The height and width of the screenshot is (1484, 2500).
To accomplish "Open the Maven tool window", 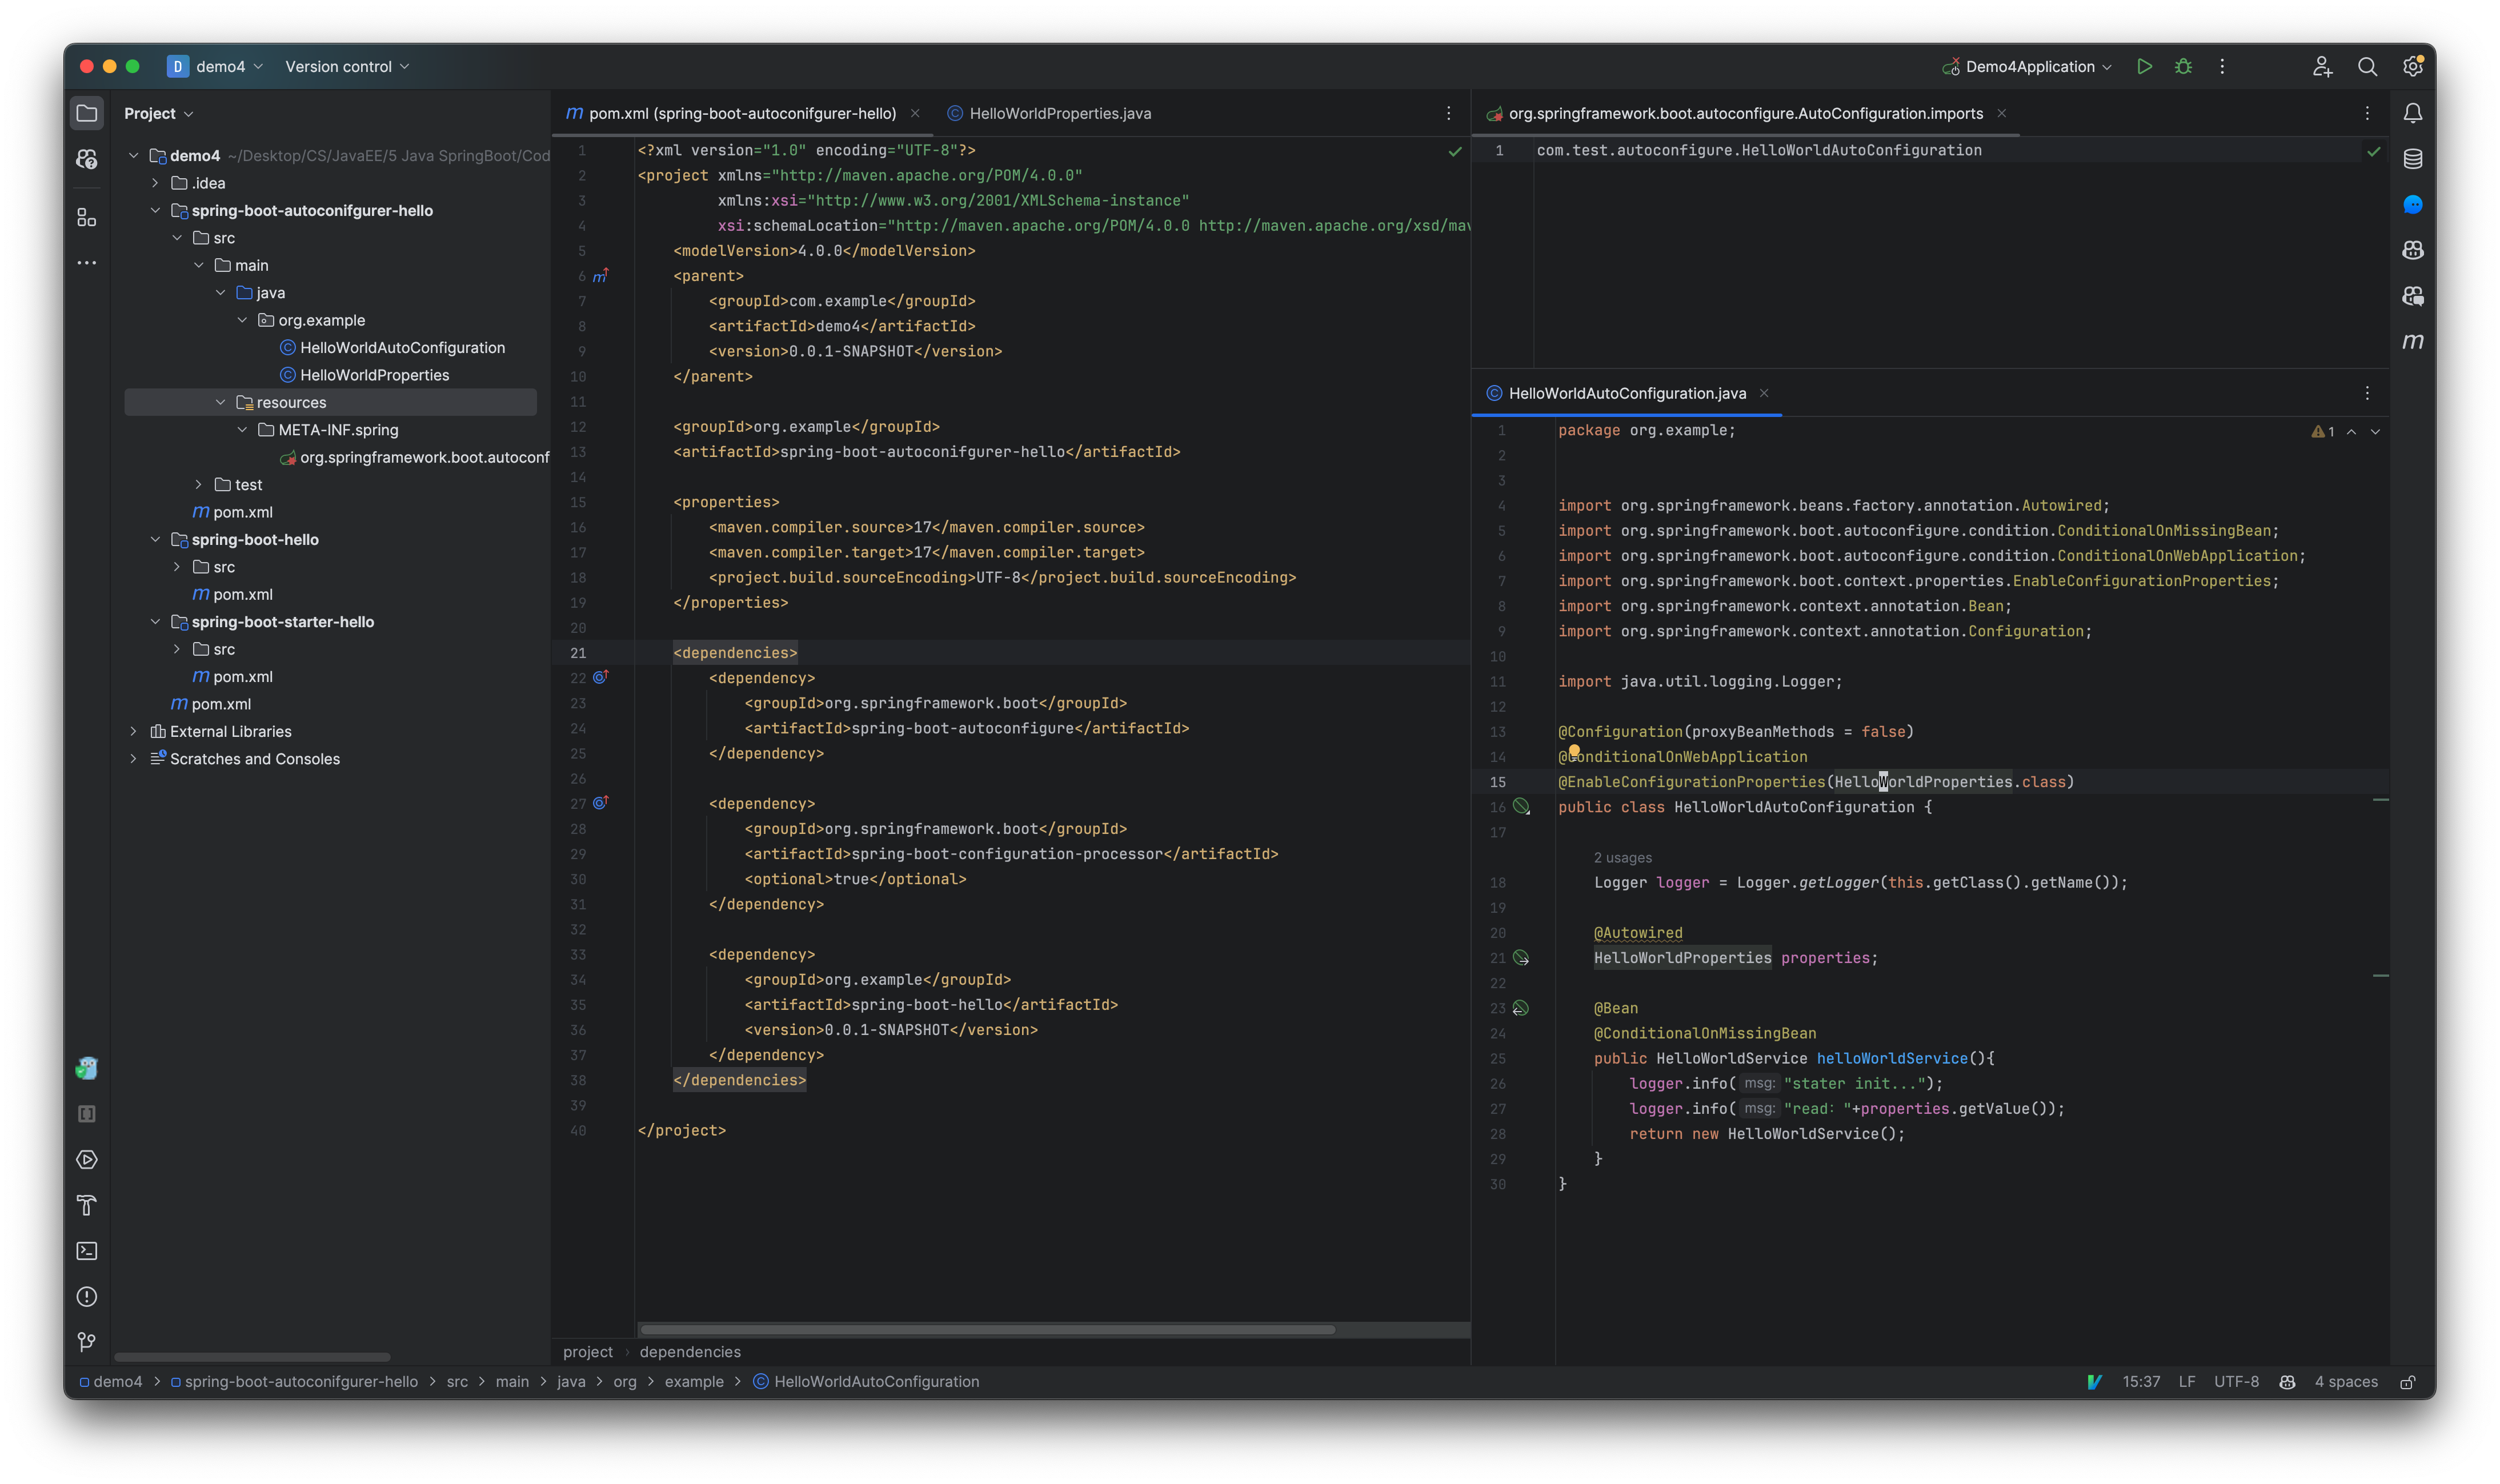I will coord(2414,341).
